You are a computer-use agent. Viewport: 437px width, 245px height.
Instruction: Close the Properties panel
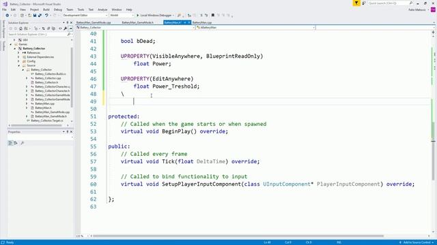click(x=71, y=131)
